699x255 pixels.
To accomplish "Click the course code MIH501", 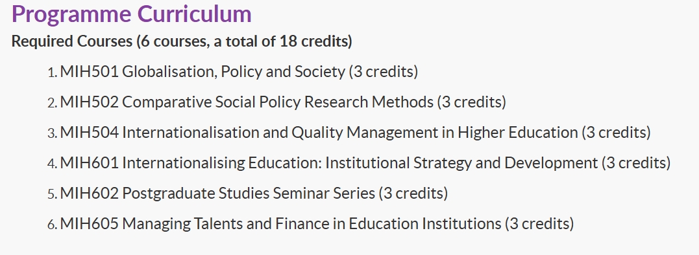I will (90, 72).
